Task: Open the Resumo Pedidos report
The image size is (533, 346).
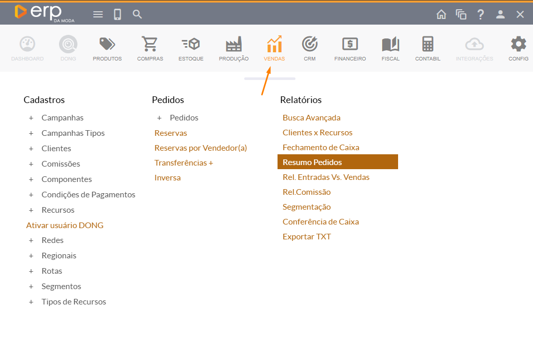Action: [x=312, y=162]
